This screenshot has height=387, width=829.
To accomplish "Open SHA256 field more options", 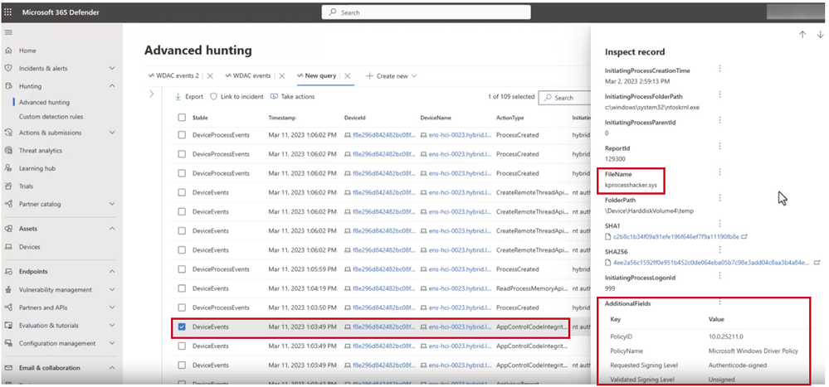I will point(719,249).
